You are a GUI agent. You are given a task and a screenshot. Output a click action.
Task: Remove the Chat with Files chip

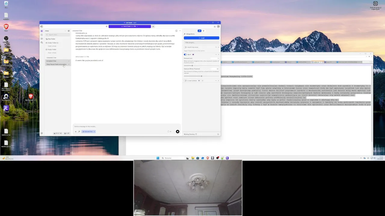[x=94, y=131]
